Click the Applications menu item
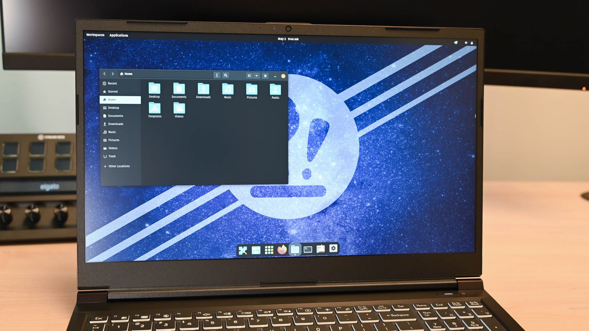This screenshot has height=331, width=589. [x=118, y=35]
